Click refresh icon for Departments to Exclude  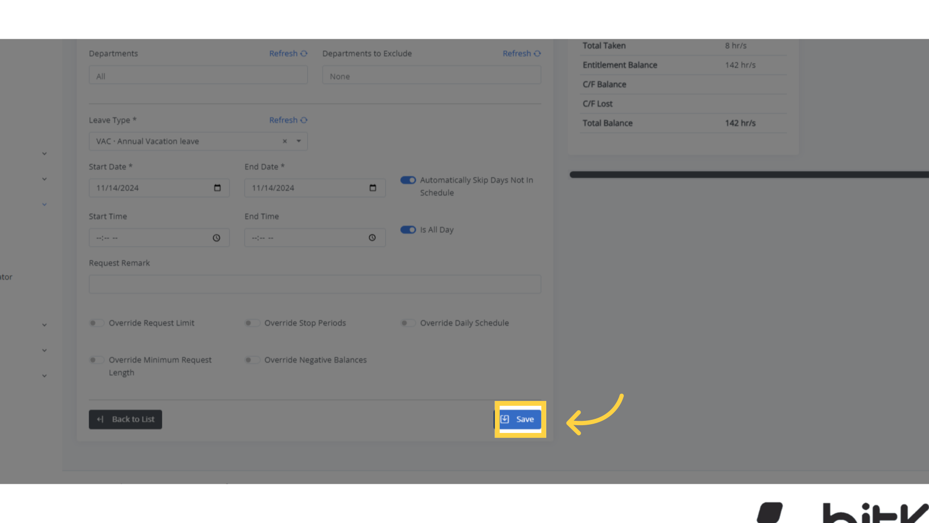point(537,54)
